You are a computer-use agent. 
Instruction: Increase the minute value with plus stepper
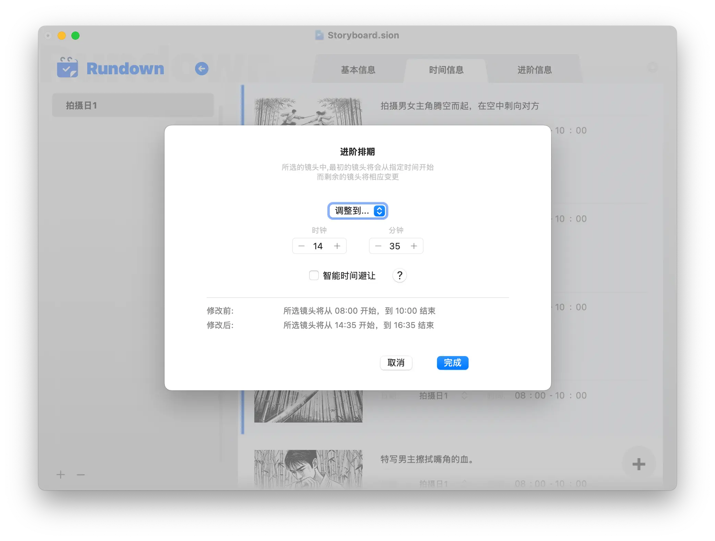pos(414,246)
